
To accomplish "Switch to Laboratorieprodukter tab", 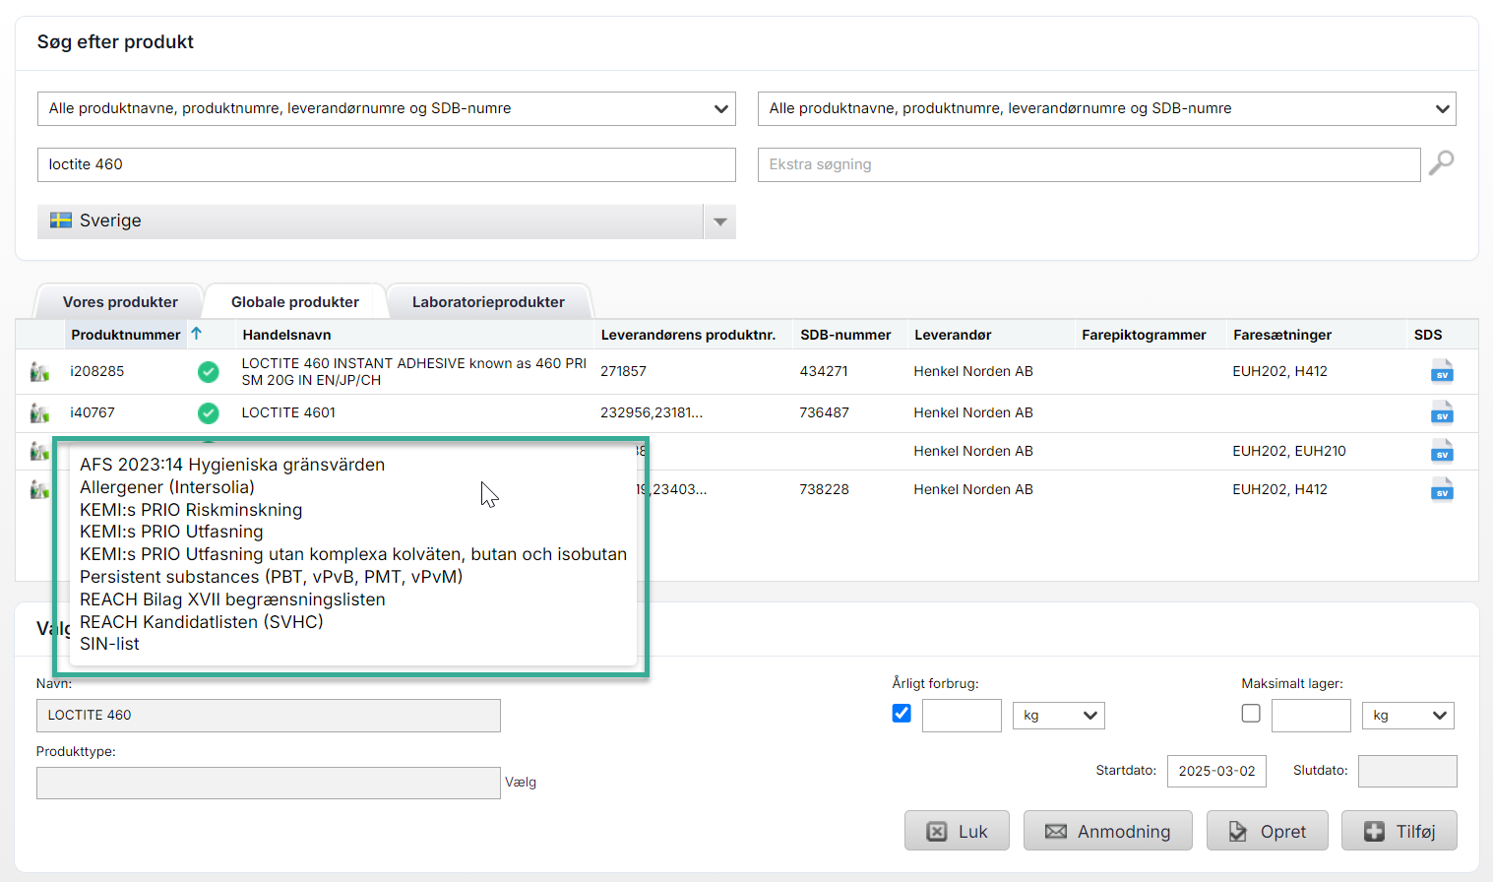I will click(488, 302).
